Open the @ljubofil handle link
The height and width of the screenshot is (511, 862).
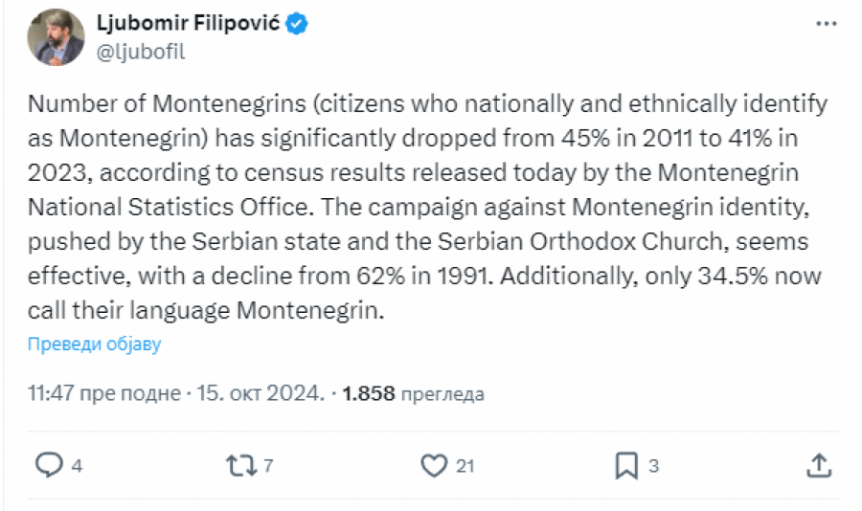point(141,52)
